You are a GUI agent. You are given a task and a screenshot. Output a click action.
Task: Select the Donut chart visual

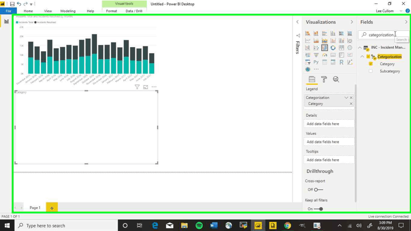[333, 48]
